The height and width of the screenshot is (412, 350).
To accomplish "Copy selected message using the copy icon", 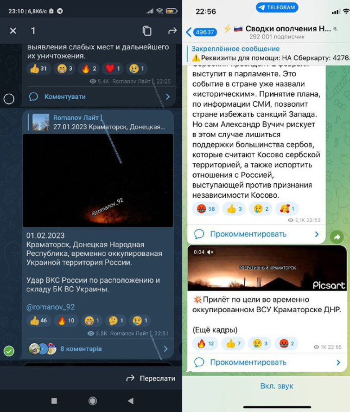I will click(x=147, y=31).
